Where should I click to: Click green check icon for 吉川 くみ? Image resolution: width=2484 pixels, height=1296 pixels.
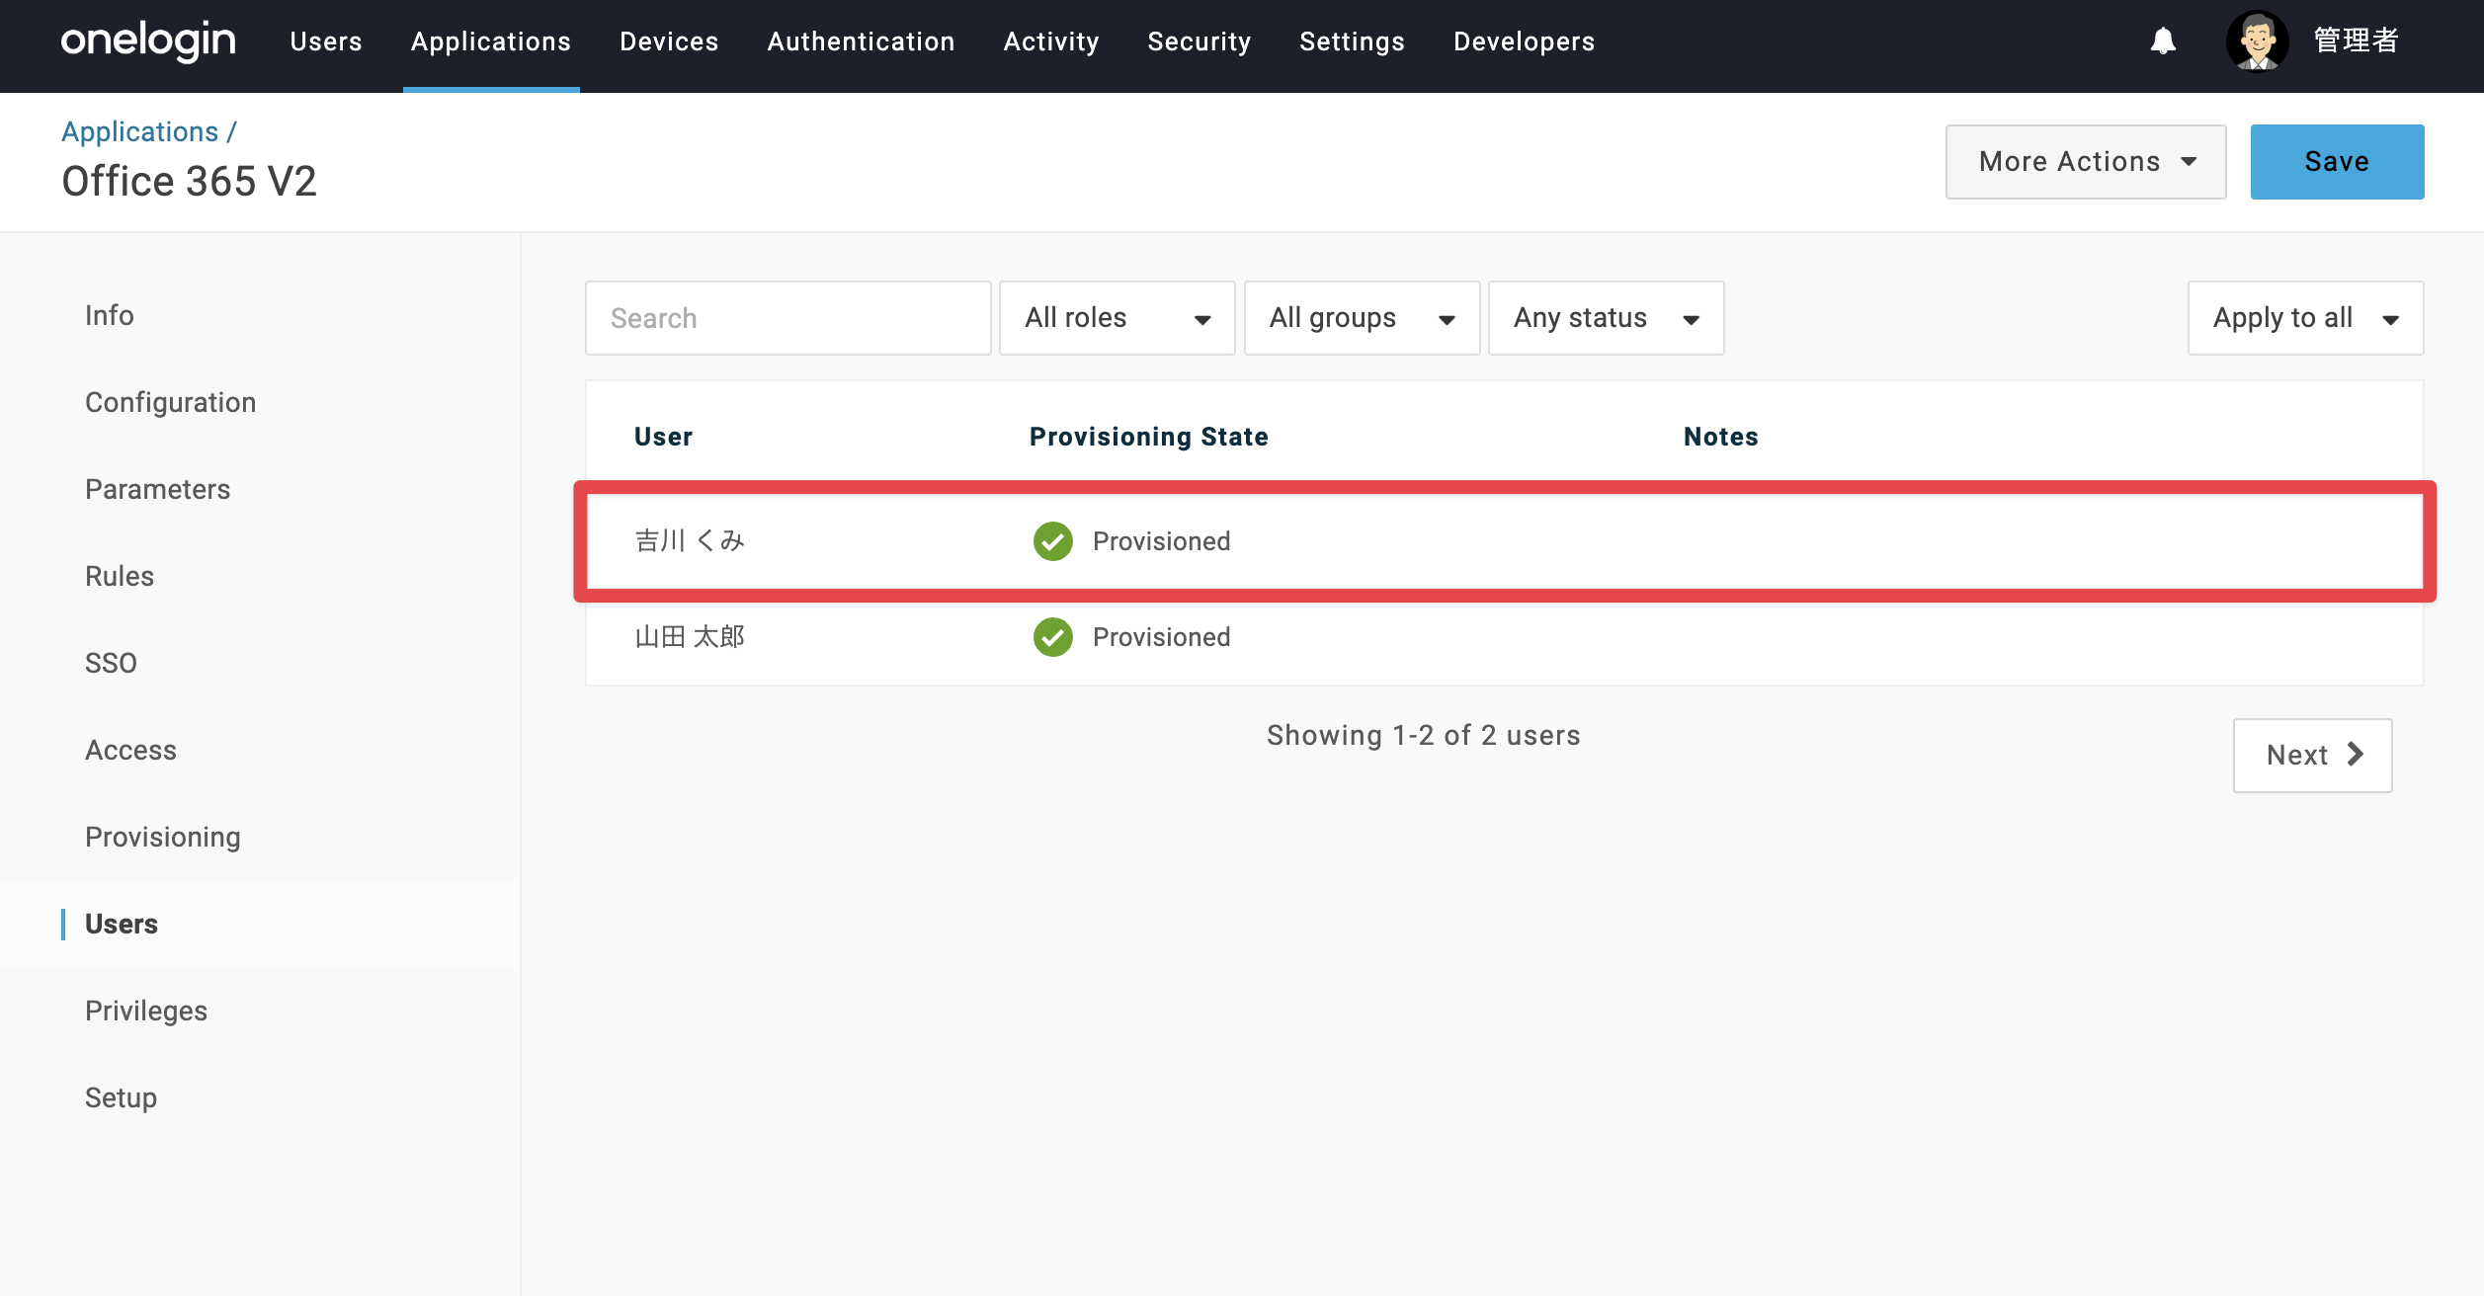1053,541
